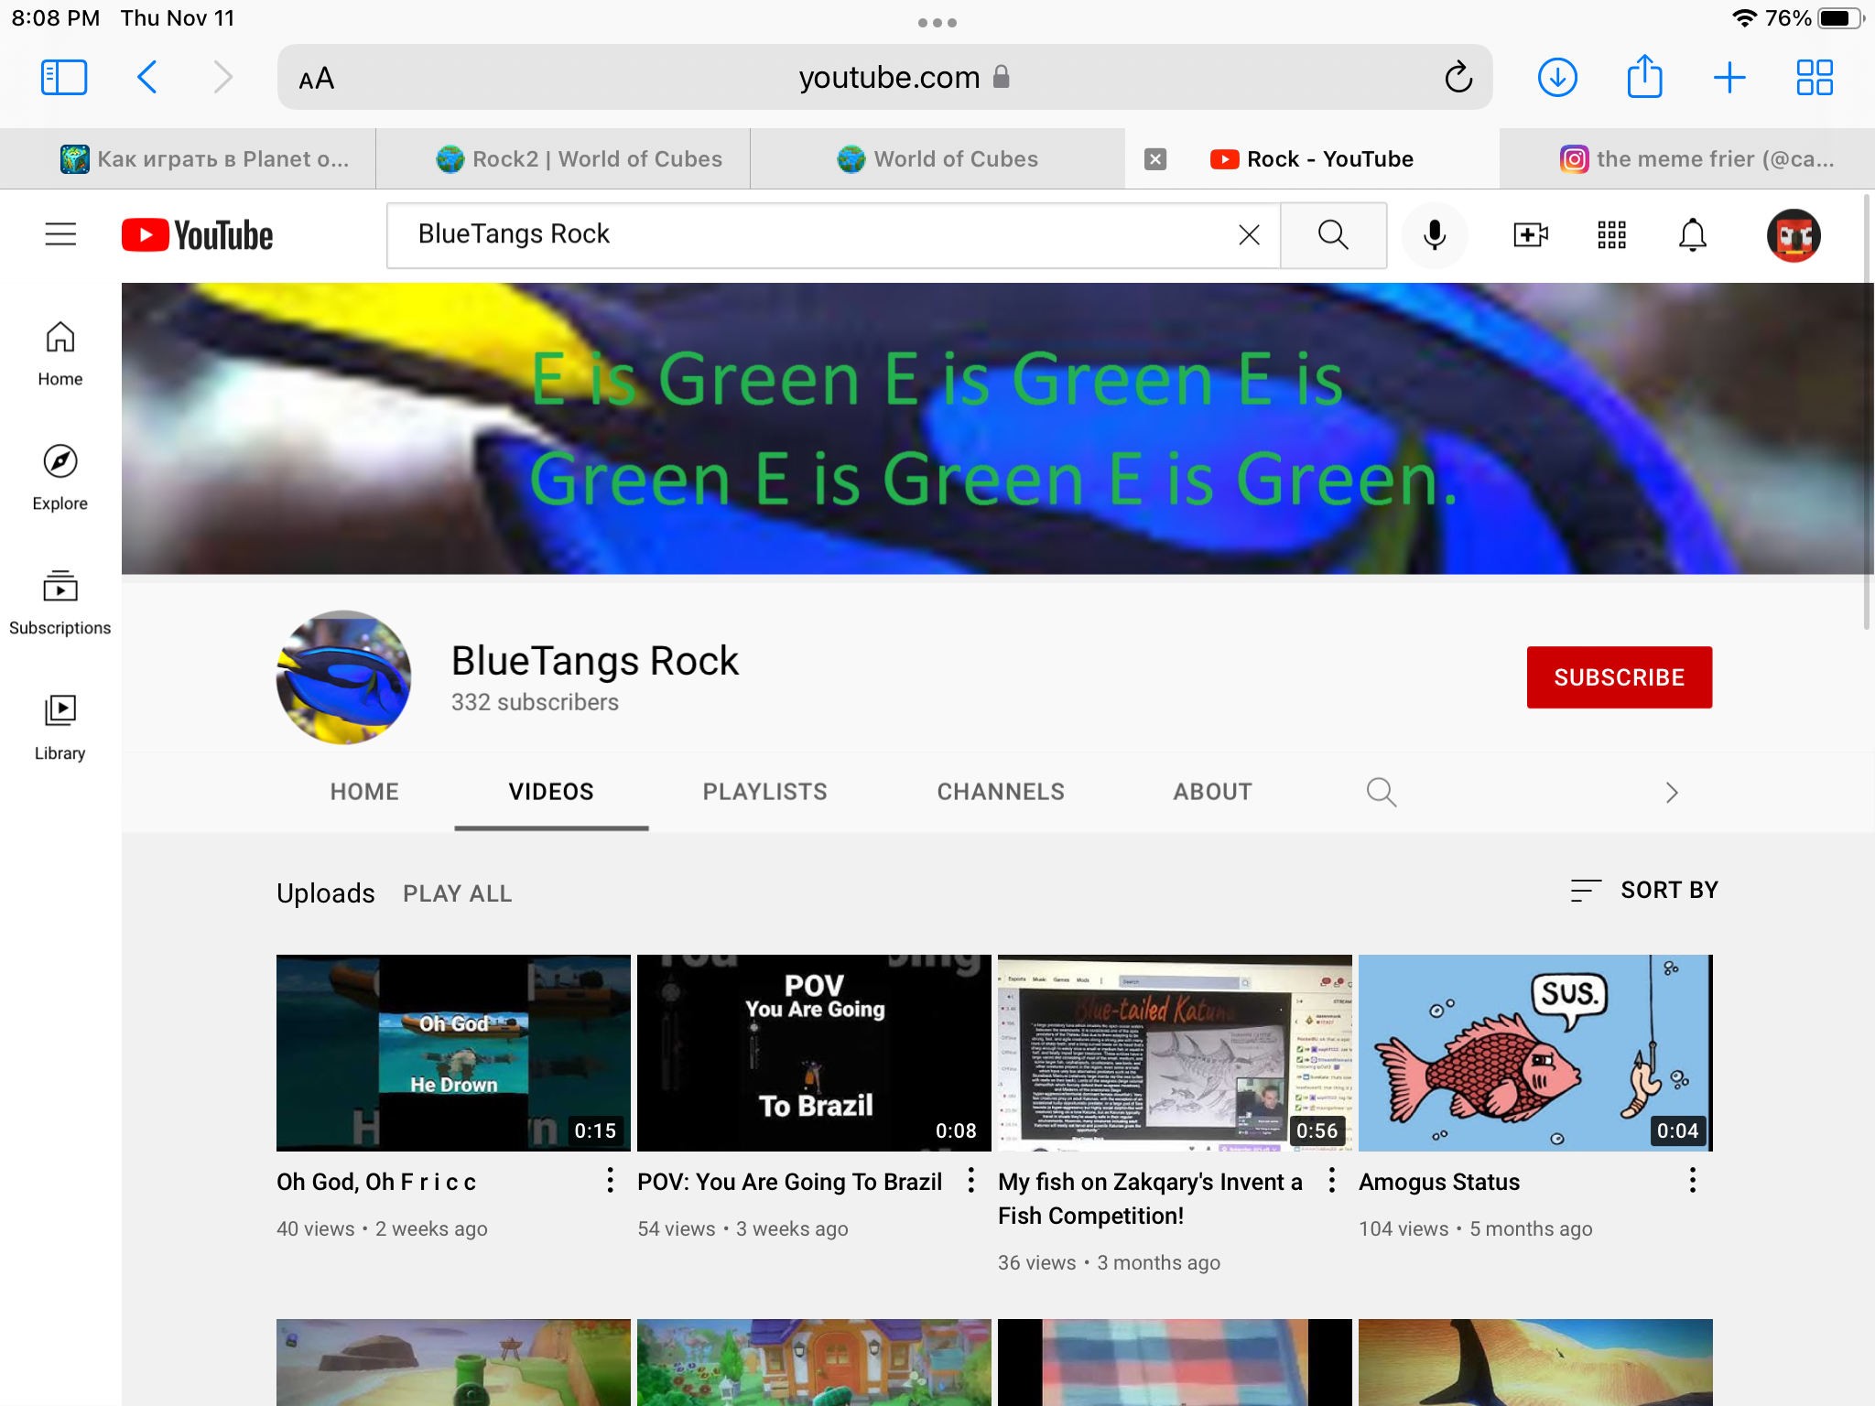Screen dimensions: 1875x1406
Task: Click the page vertical scrollbar
Action: coord(1867,412)
